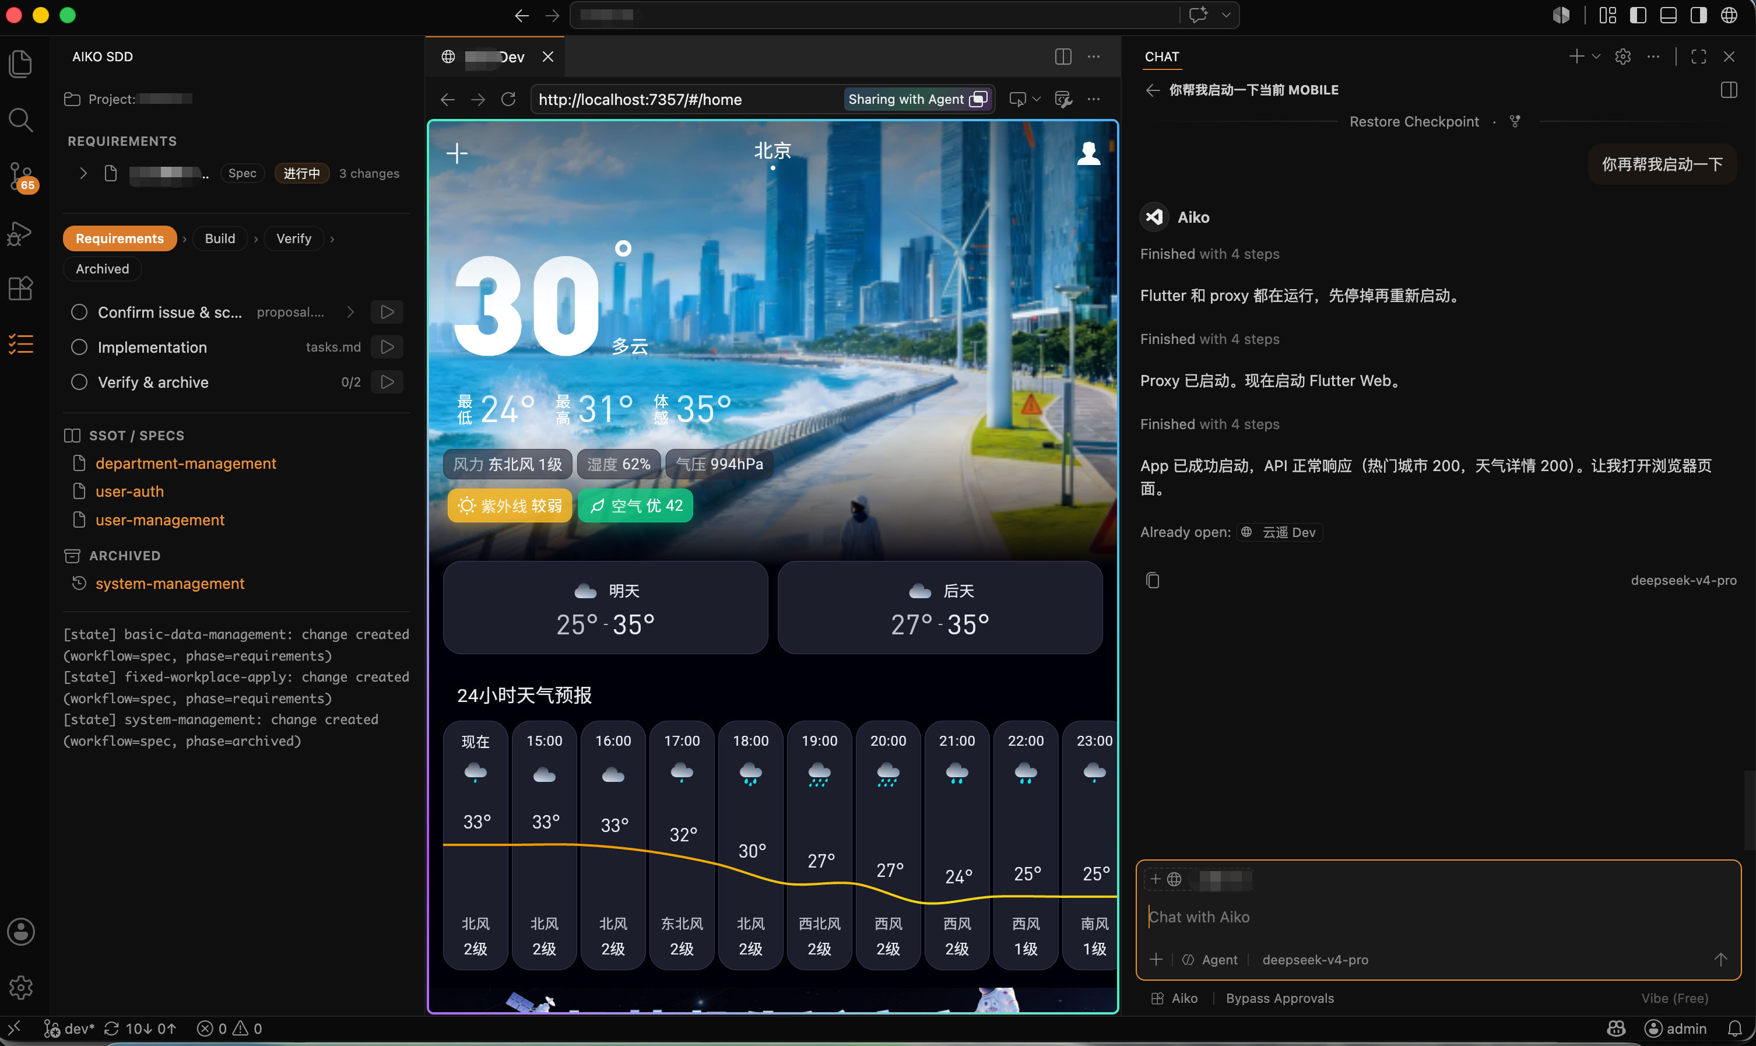Image resolution: width=1756 pixels, height=1046 pixels.
Task: Select the Implementation radio circle
Action: coord(79,347)
